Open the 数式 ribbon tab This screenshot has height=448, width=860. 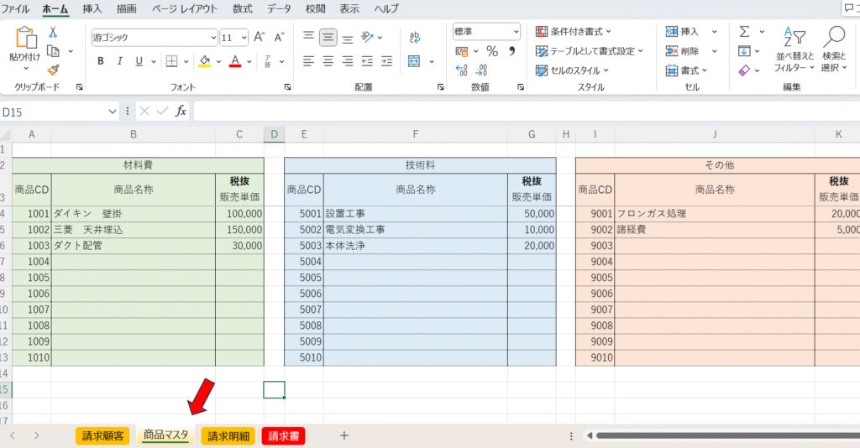[242, 8]
